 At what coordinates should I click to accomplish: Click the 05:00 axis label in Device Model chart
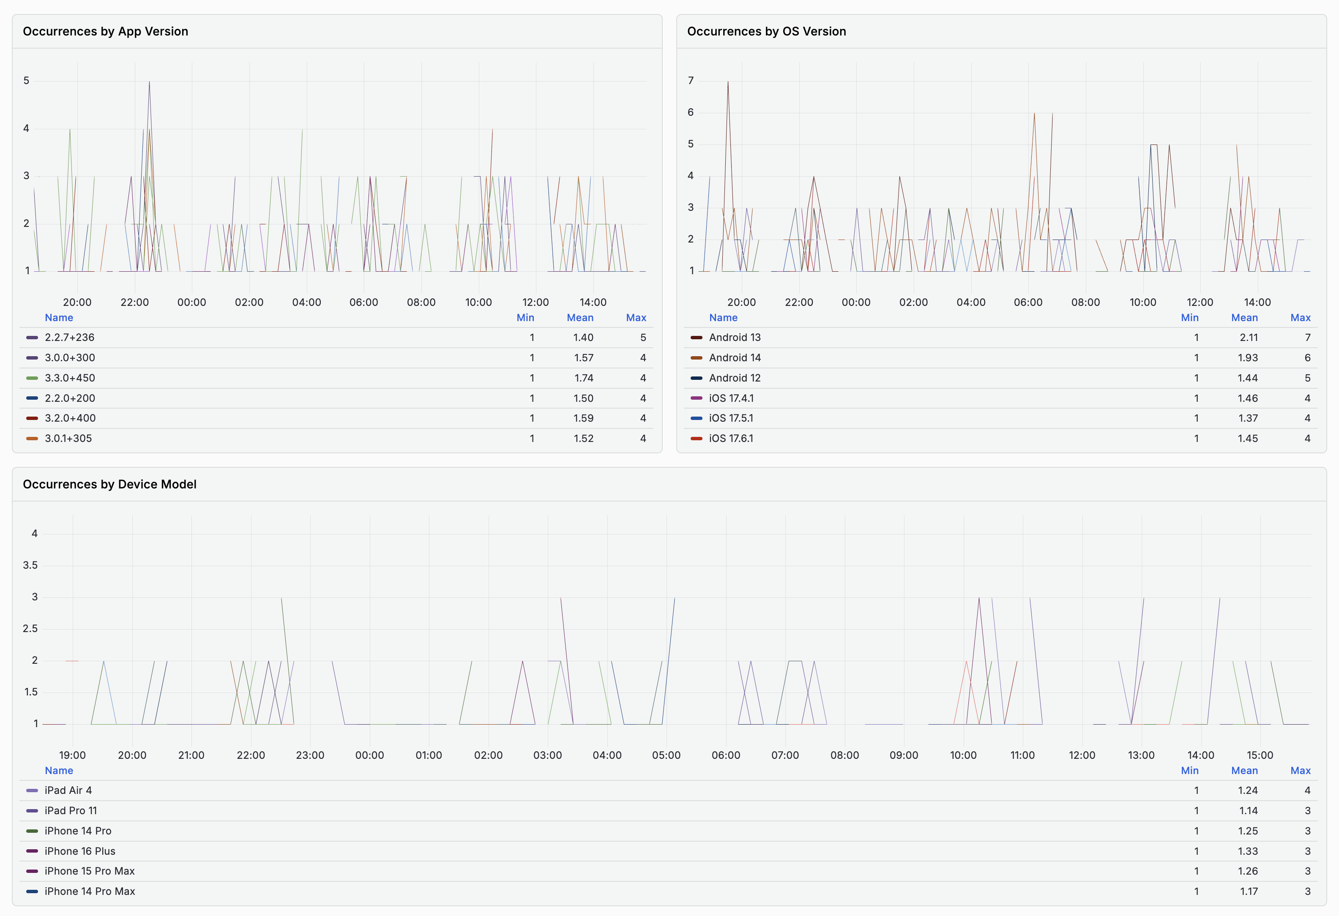(666, 755)
